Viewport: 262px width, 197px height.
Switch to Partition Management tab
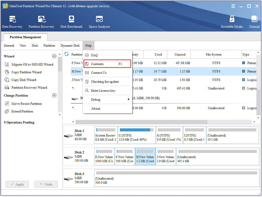pyautogui.click(x=25, y=37)
